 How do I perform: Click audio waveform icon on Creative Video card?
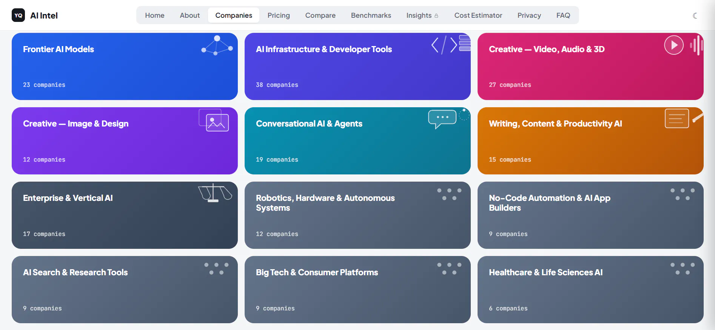click(697, 45)
